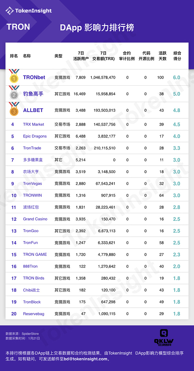Screen dimensions: 194x371
Task: Click the transaction value 1,046,578,470
Action: (103, 77)
